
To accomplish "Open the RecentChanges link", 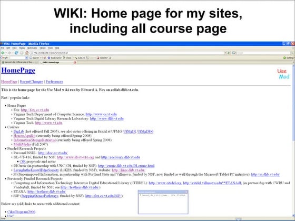I will 32,82.
